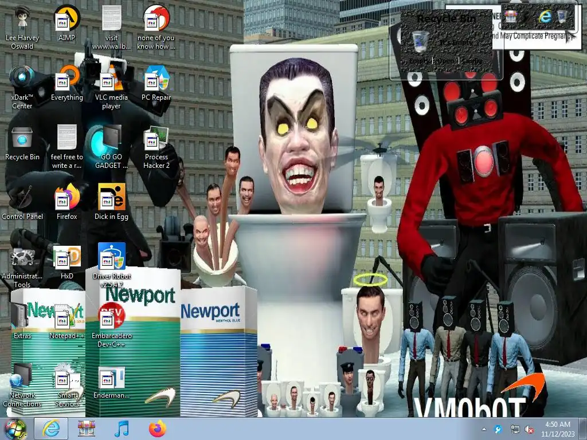Select the Recycle Bin desktop icon

tap(22, 143)
